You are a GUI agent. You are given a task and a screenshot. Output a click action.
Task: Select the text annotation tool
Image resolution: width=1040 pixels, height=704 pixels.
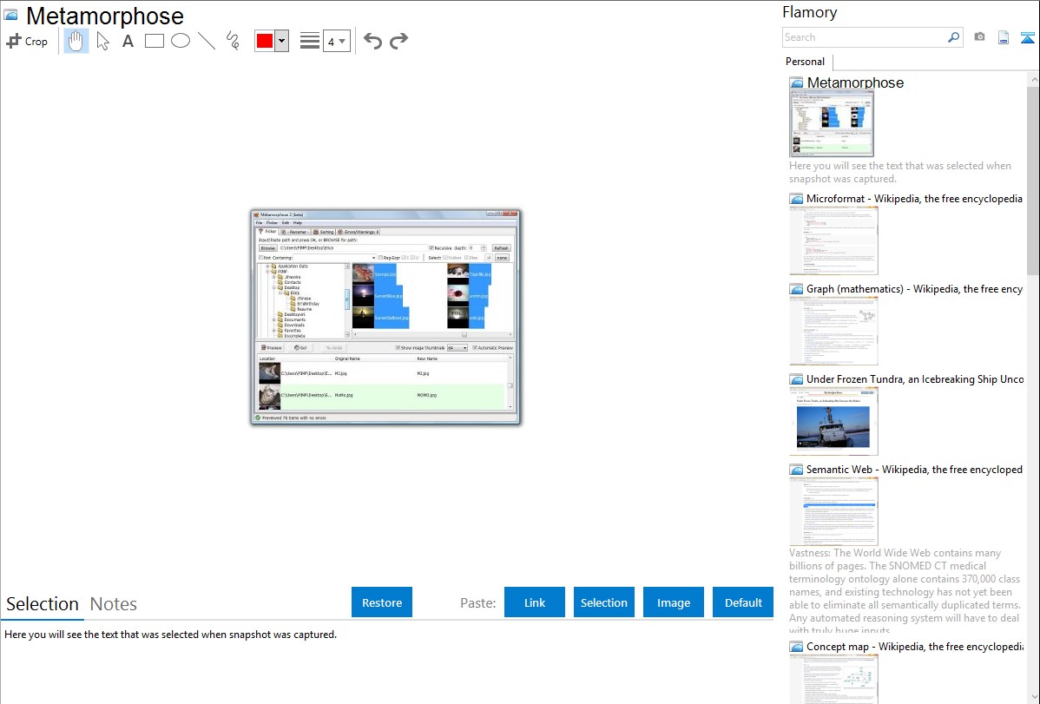[128, 41]
